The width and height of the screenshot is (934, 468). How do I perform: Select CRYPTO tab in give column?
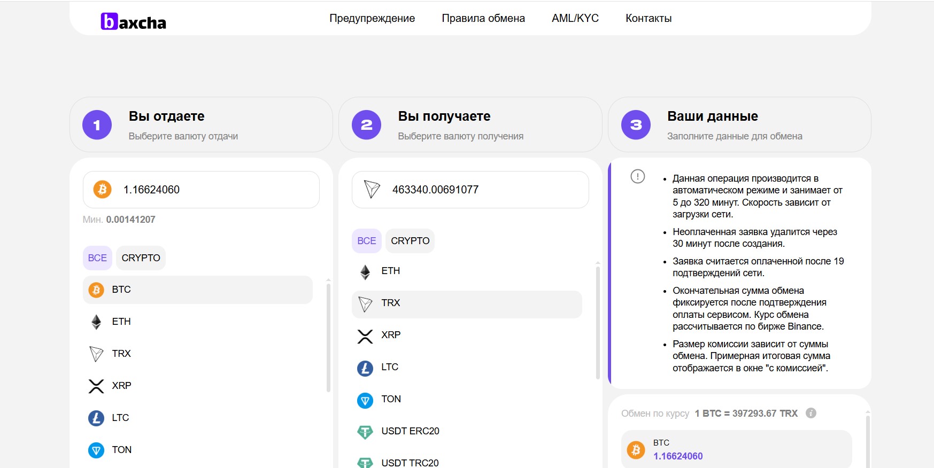(x=141, y=258)
